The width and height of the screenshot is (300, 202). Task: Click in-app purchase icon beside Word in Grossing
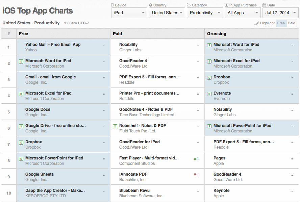point(209,45)
